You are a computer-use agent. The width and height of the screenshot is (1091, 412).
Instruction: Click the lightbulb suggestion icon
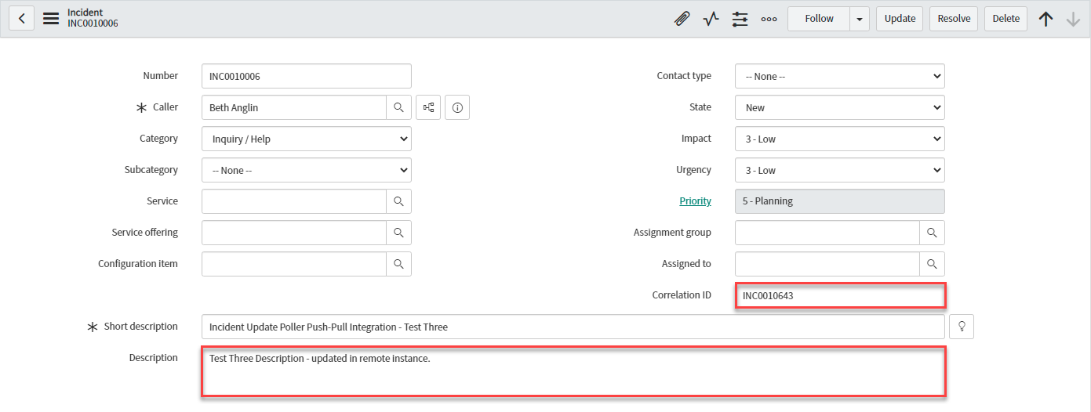(x=961, y=327)
